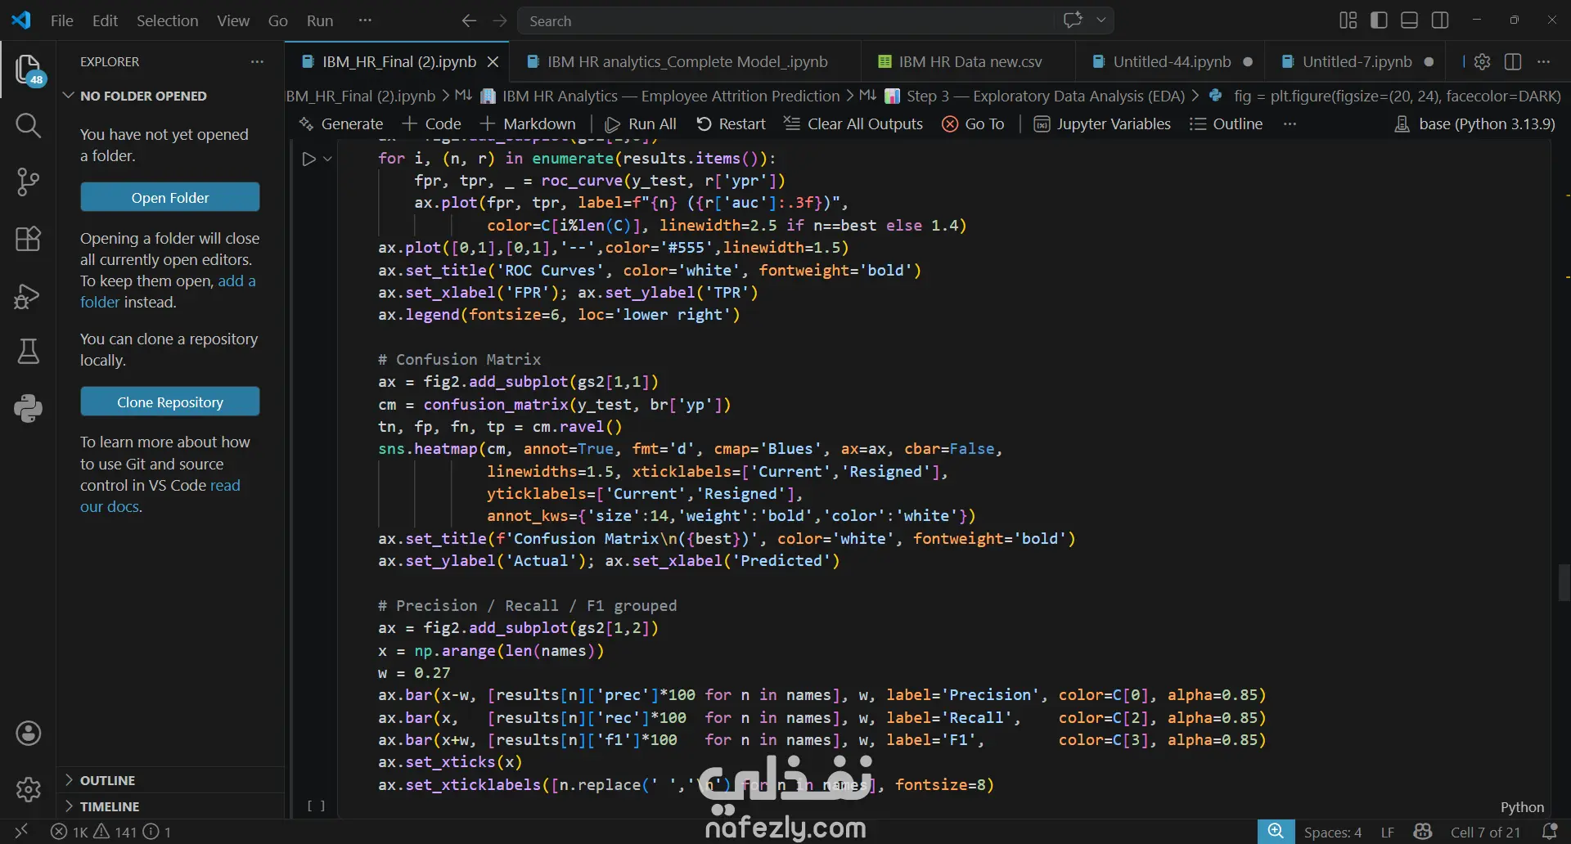Open the chat dropdown arrow beside search
The image size is (1571, 844).
[1101, 20]
